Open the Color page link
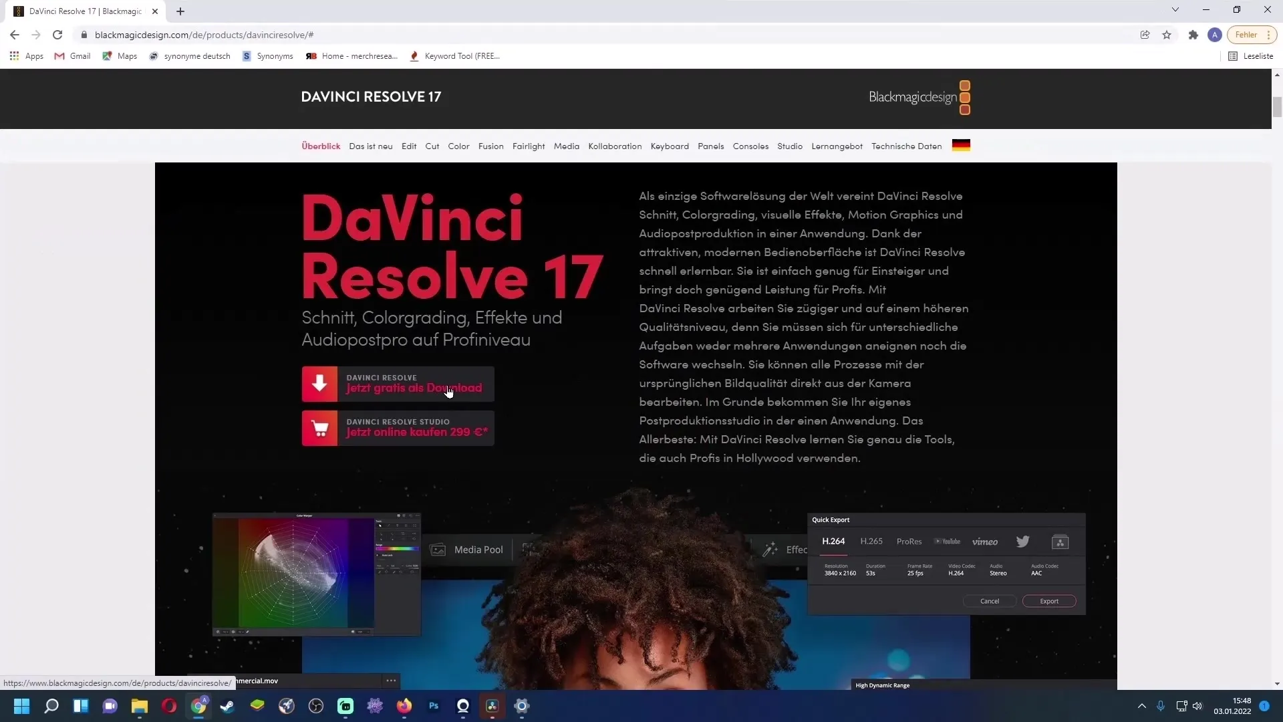The height and width of the screenshot is (722, 1283). point(458,146)
